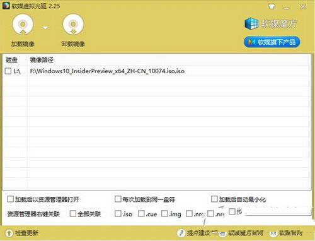Click the 软媒虚拟光驱 app icon in title bar
The image size is (315, 241).
[x=6, y=6]
